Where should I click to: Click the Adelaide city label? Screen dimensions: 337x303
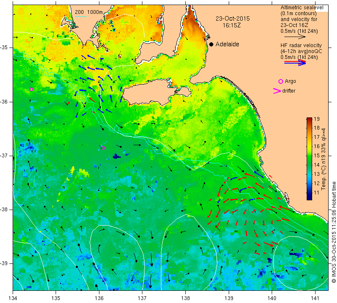[x=227, y=44]
